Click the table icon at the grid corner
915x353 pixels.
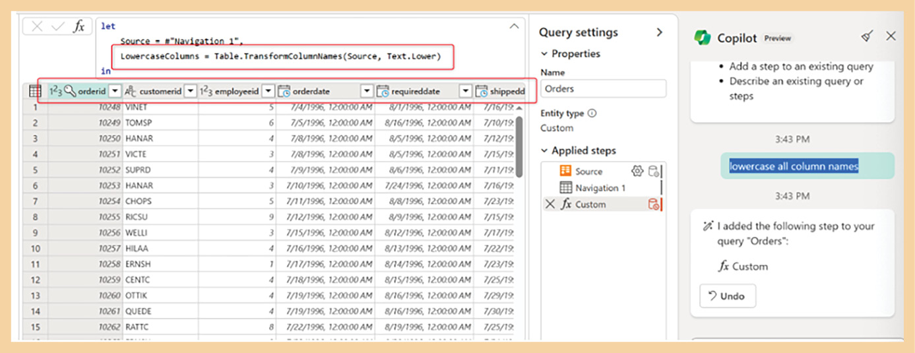coord(35,91)
